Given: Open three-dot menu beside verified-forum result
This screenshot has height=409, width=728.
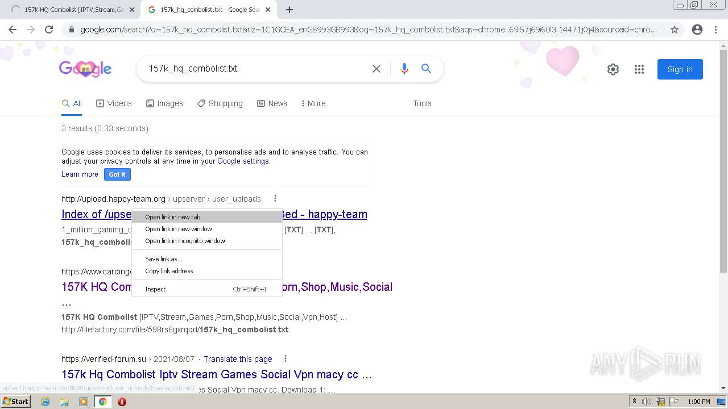Looking at the screenshot, I should pos(286,359).
